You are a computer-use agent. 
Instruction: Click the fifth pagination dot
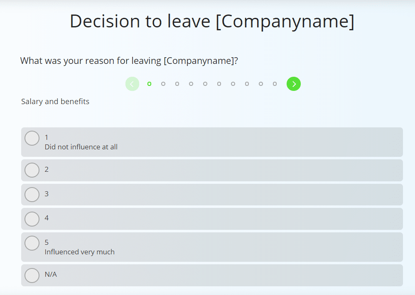pyautogui.click(x=205, y=84)
